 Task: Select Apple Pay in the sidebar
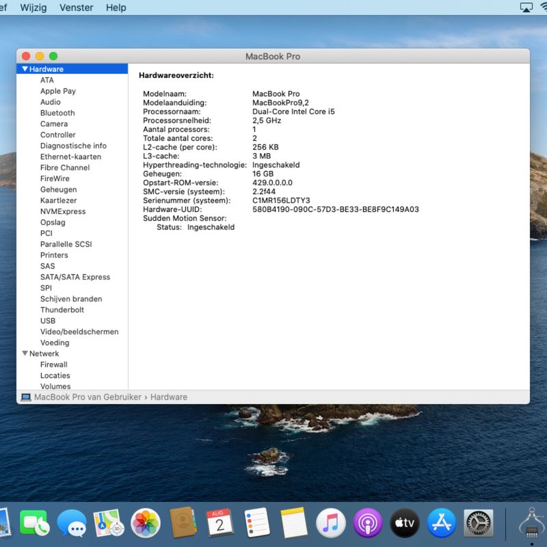pos(58,91)
